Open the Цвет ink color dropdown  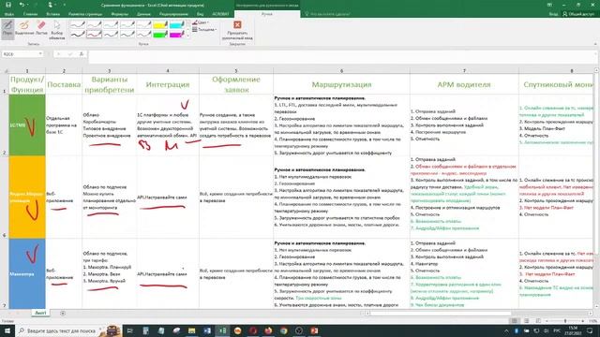click(x=201, y=22)
